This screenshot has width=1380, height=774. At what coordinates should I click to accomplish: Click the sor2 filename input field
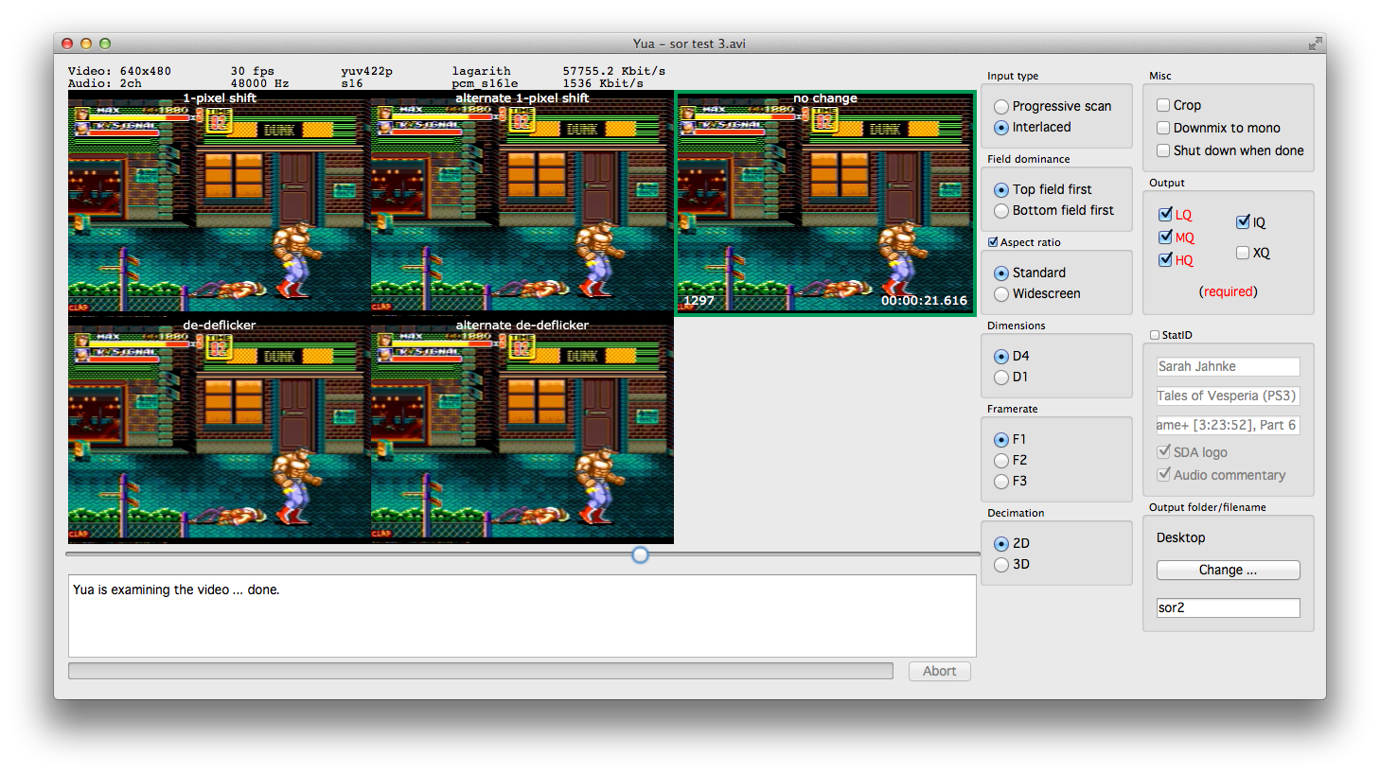[x=1228, y=607]
